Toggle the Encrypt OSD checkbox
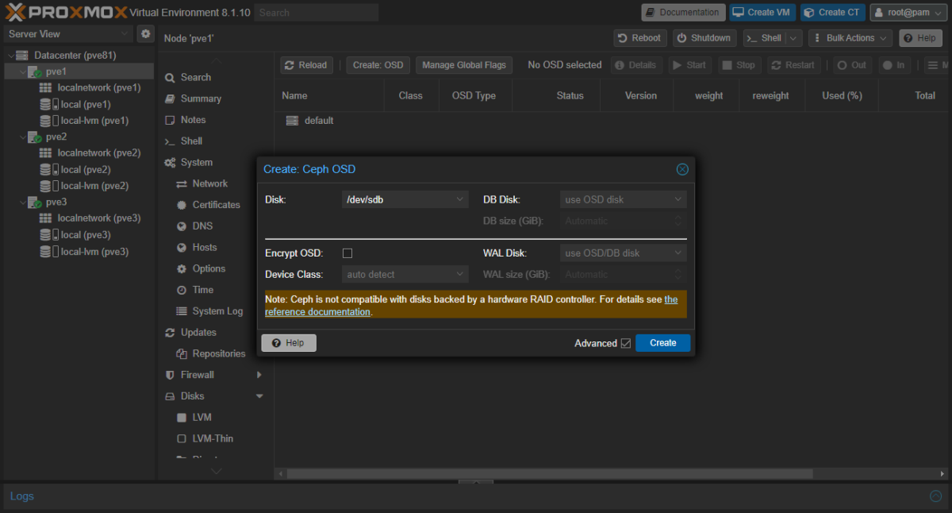 tap(347, 253)
